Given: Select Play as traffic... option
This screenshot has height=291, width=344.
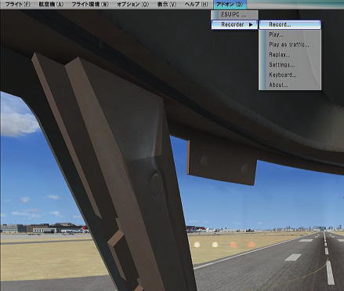Looking at the screenshot, I should [x=290, y=45].
